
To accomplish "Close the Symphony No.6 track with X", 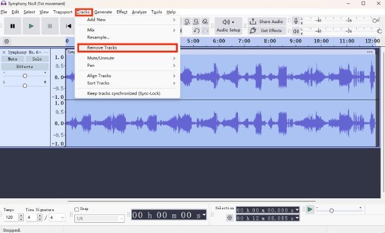I will point(4,52).
